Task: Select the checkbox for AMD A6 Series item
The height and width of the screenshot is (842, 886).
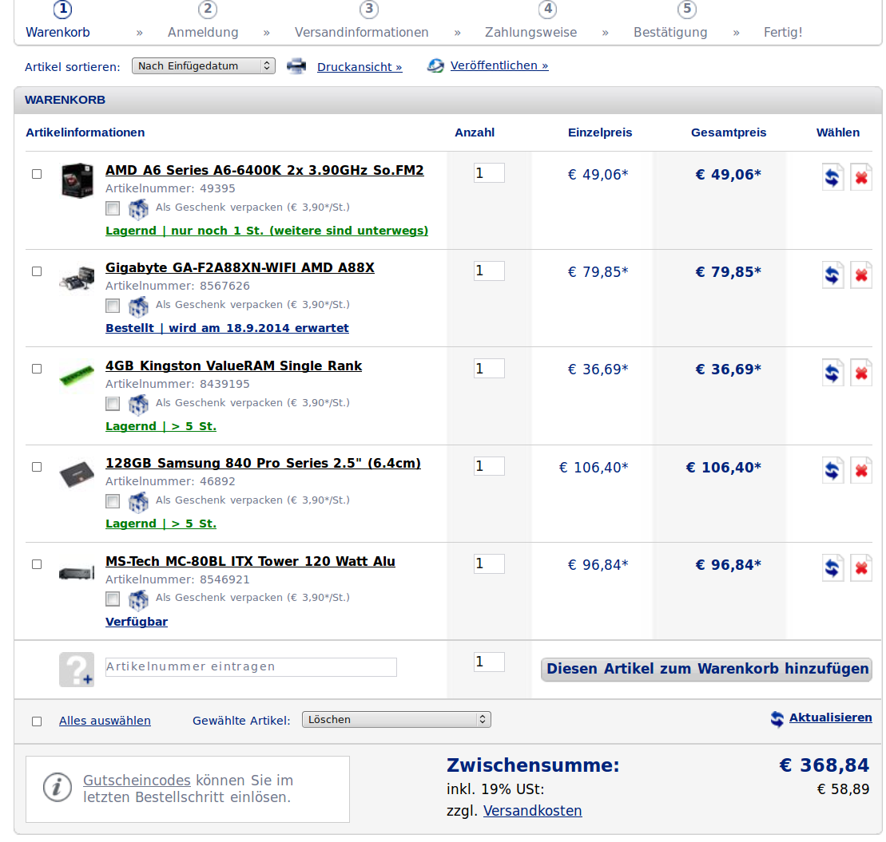Action: [37, 174]
